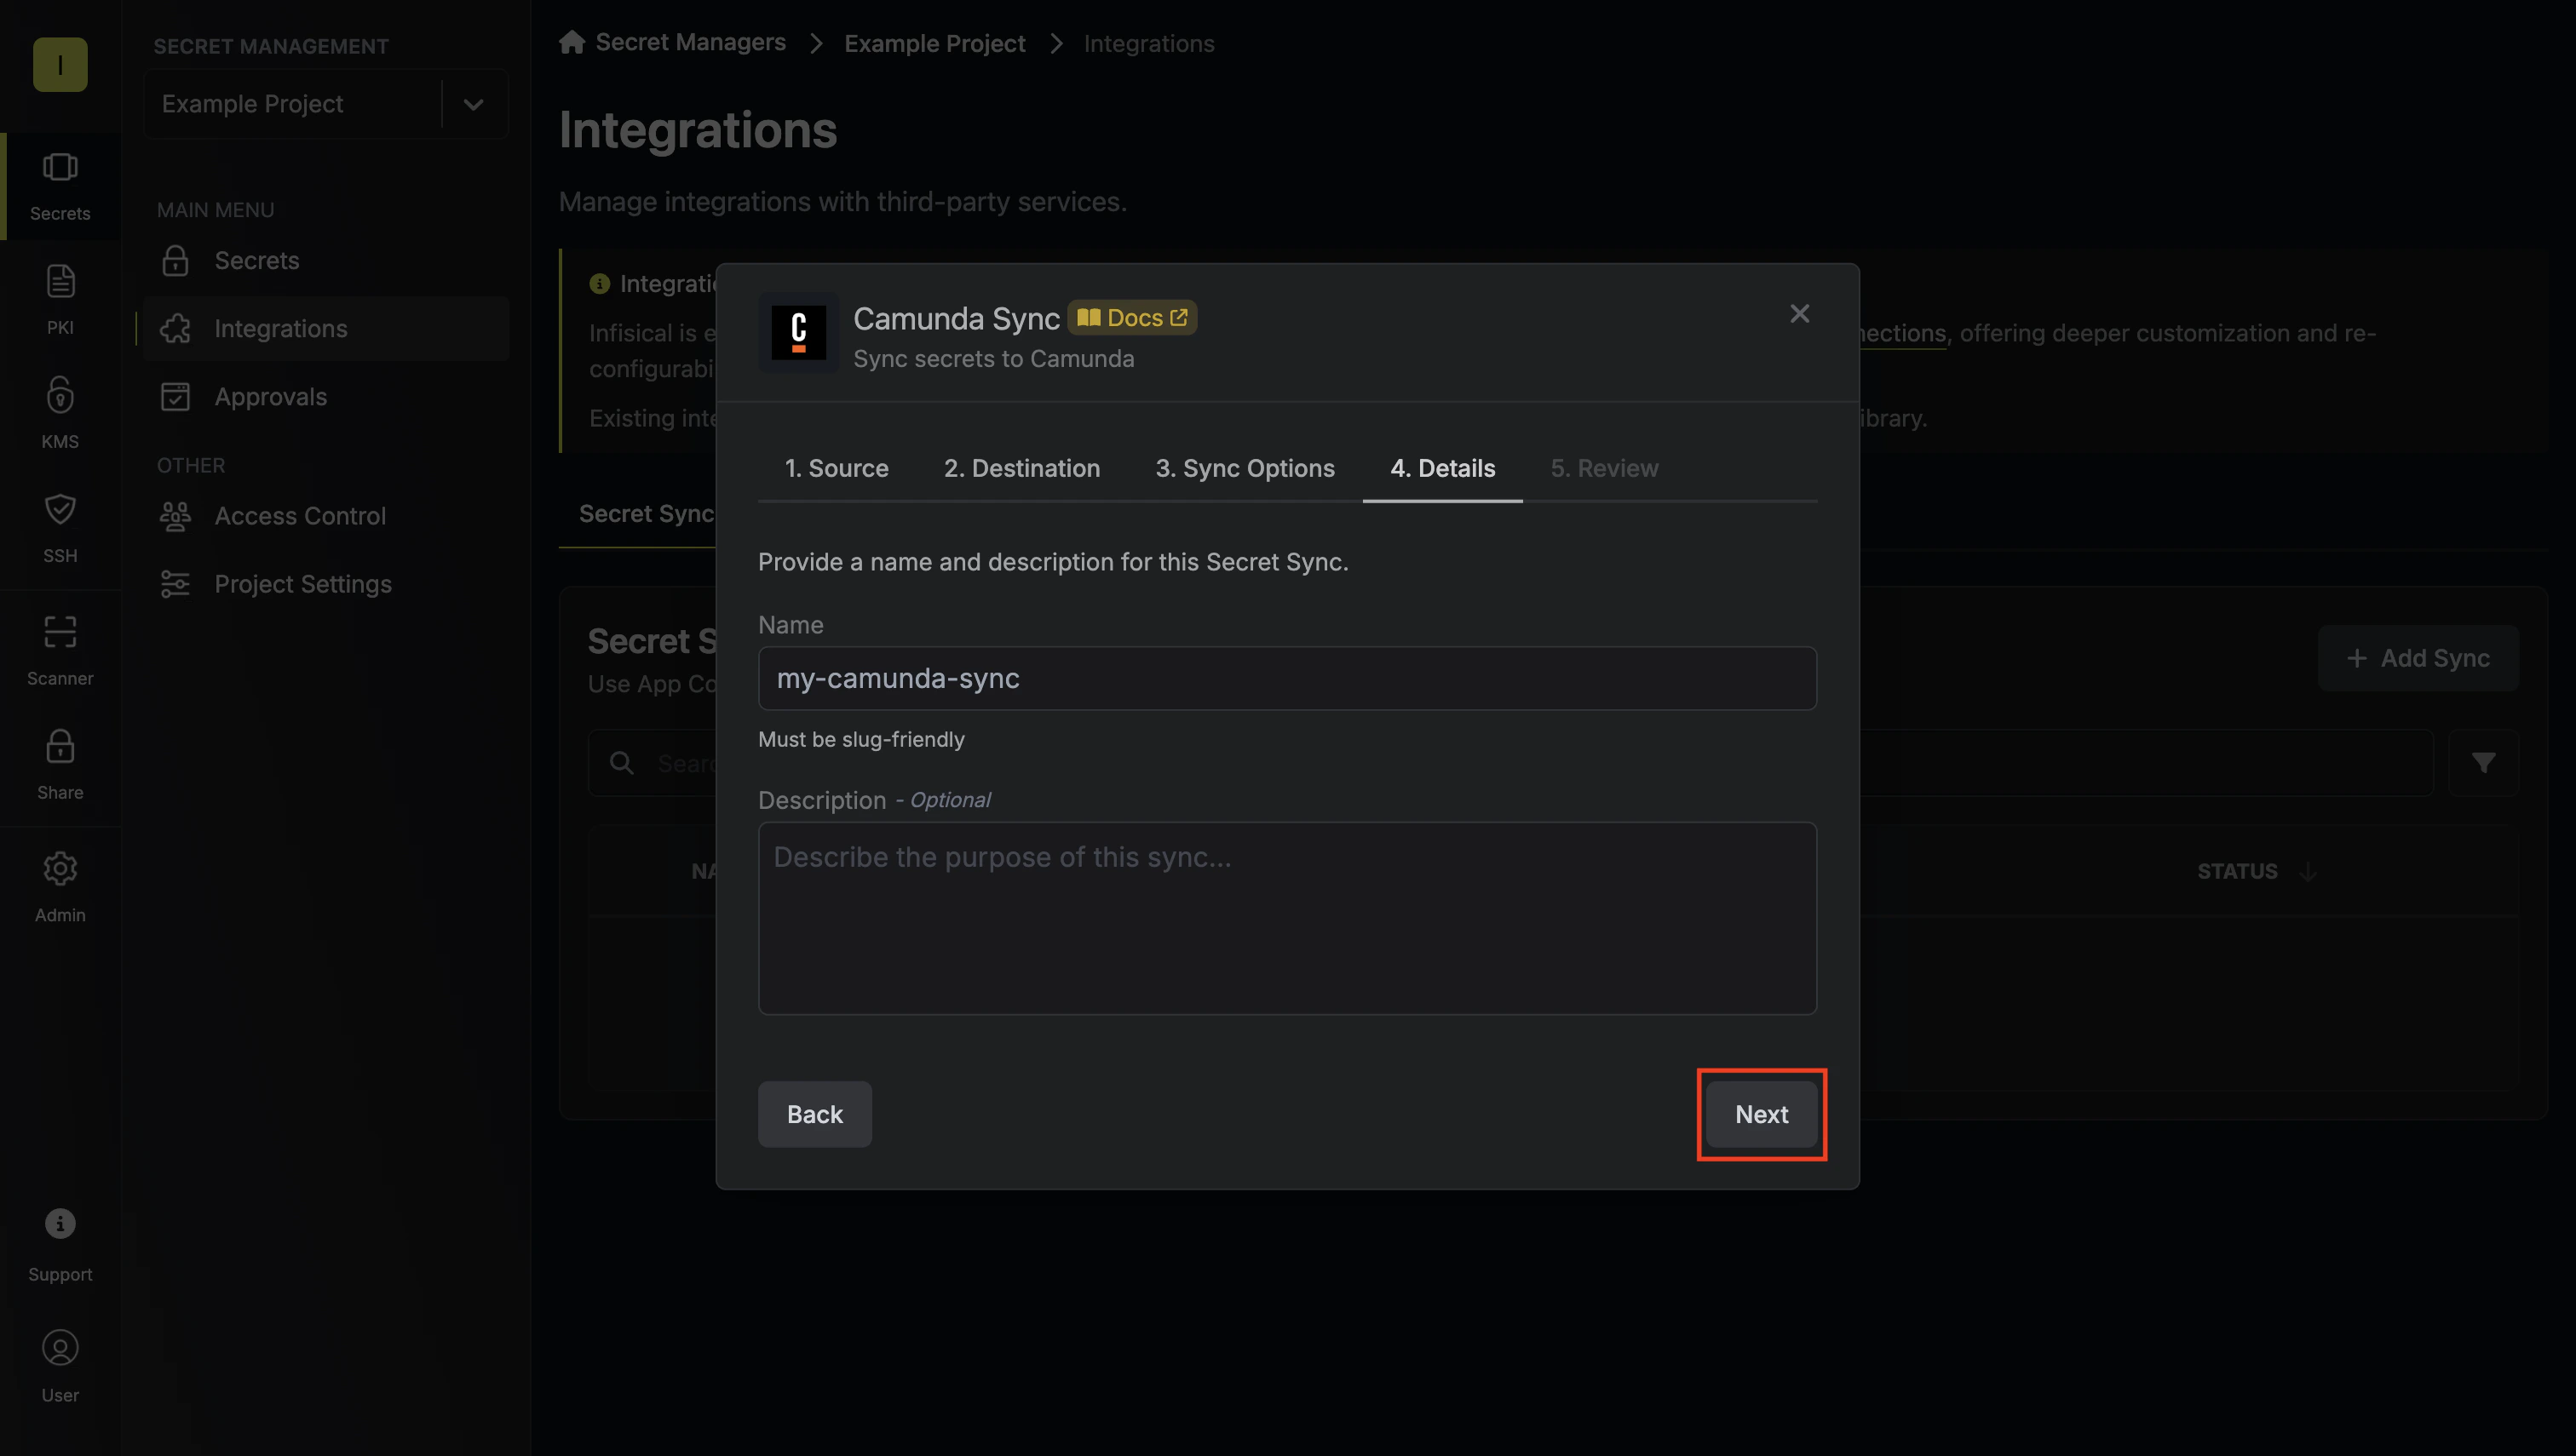Viewport: 2576px width, 1456px height.
Task: Go to the 2. Destination step tab
Action: coord(1021,468)
